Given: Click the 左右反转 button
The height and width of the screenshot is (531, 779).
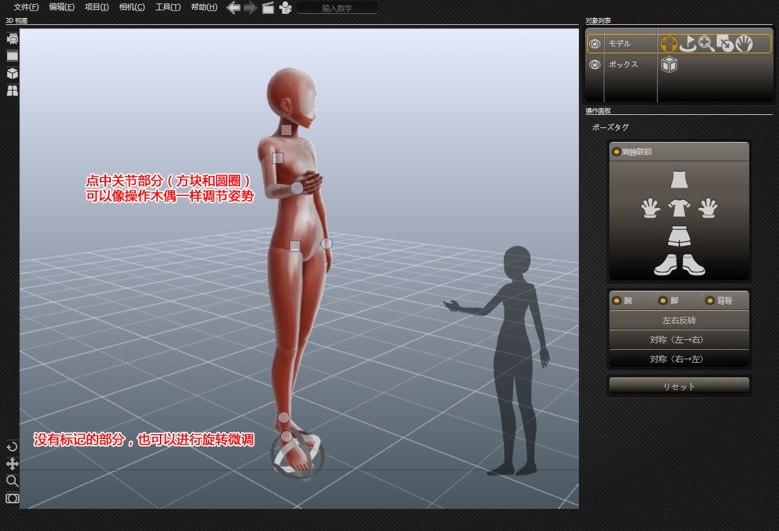Looking at the screenshot, I should [x=679, y=321].
